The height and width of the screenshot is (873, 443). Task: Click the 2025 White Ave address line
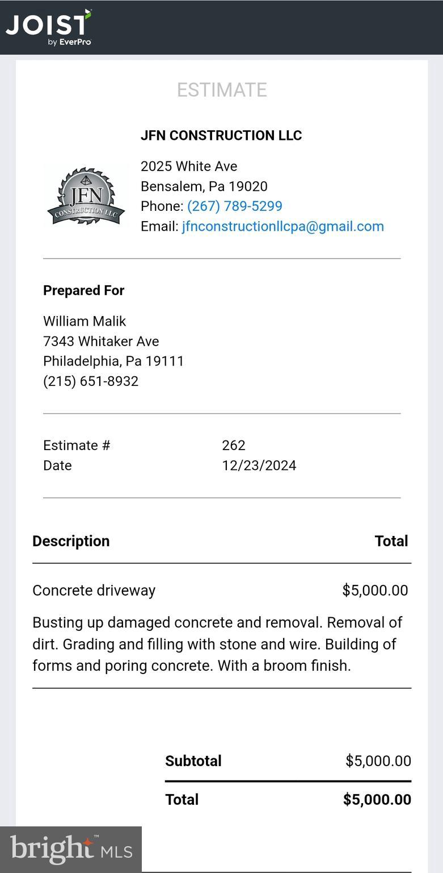point(189,167)
